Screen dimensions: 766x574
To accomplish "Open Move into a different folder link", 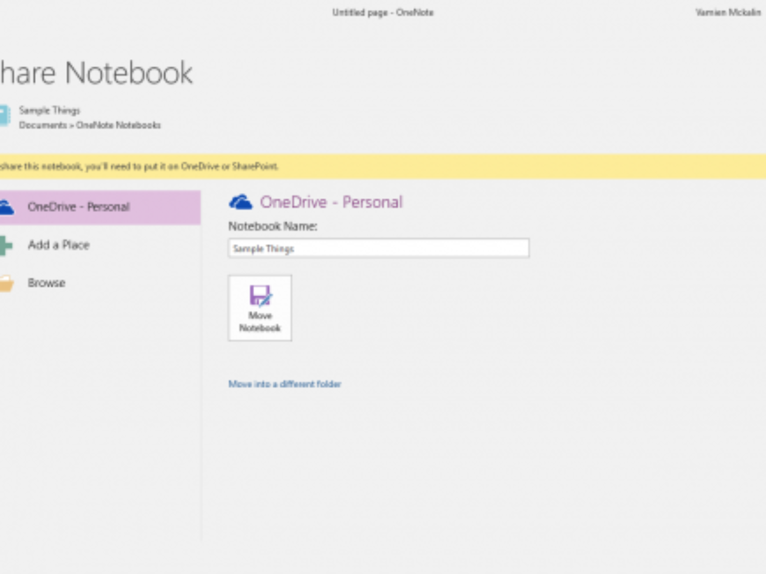I will coord(285,384).
